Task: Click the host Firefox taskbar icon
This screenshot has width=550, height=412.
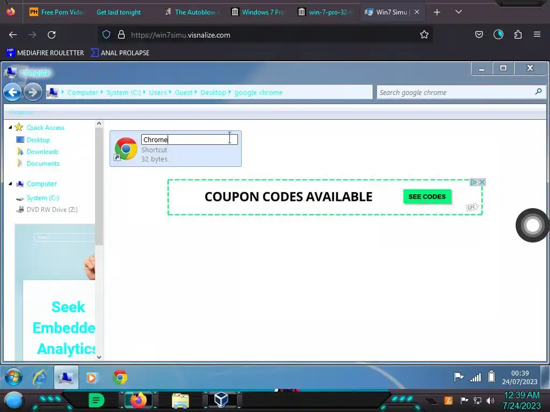Action: pyautogui.click(x=139, y=400)
